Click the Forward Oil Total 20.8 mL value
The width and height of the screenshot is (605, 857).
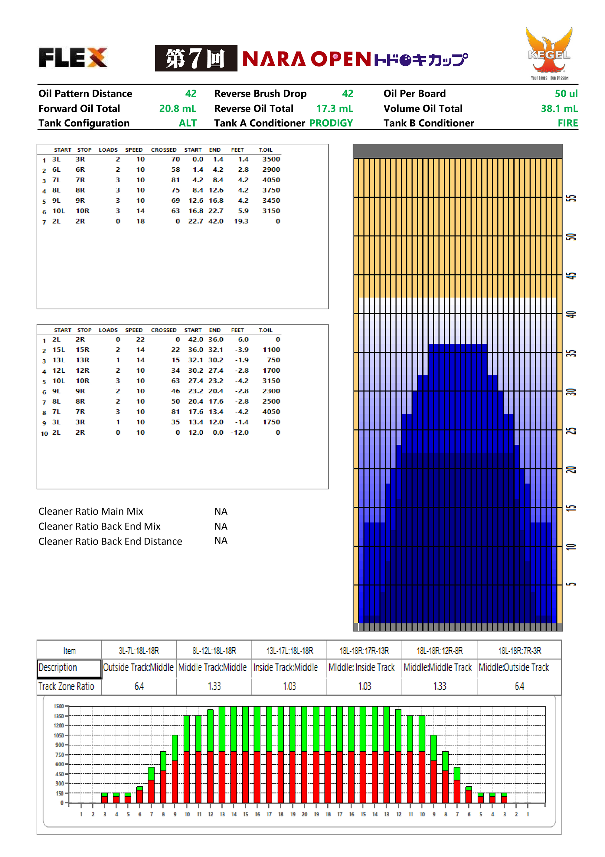[178, 109]
